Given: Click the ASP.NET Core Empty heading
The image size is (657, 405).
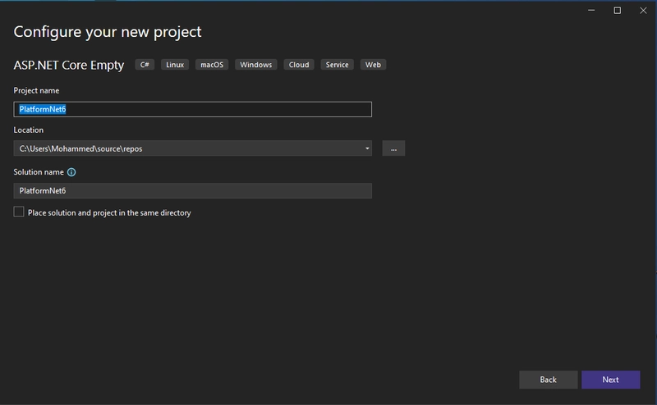Looking at the screenshot, I should [69, 66].
